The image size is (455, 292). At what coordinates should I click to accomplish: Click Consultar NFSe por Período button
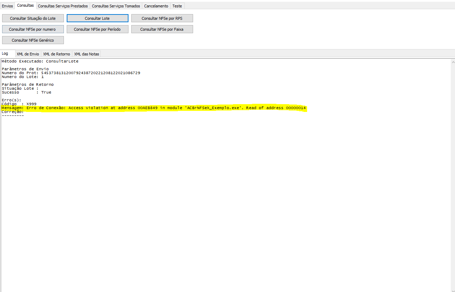pos(97,29)
